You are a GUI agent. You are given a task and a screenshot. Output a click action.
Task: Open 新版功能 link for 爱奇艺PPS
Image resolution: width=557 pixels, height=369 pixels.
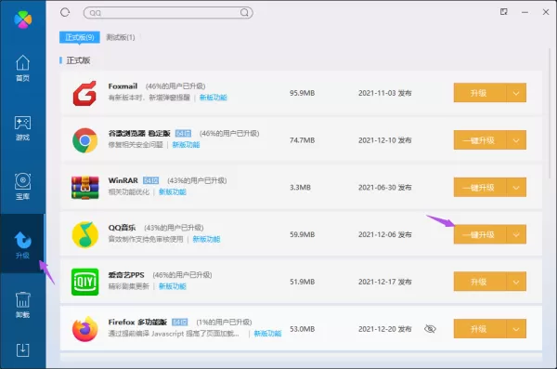[173, 286]
